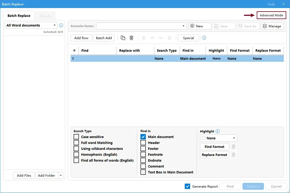
Task: Click the Replace Format column header
Action: coord(268,50)
